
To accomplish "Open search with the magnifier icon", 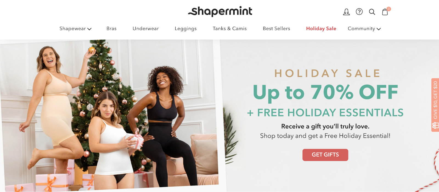I will tap(372, 12).
